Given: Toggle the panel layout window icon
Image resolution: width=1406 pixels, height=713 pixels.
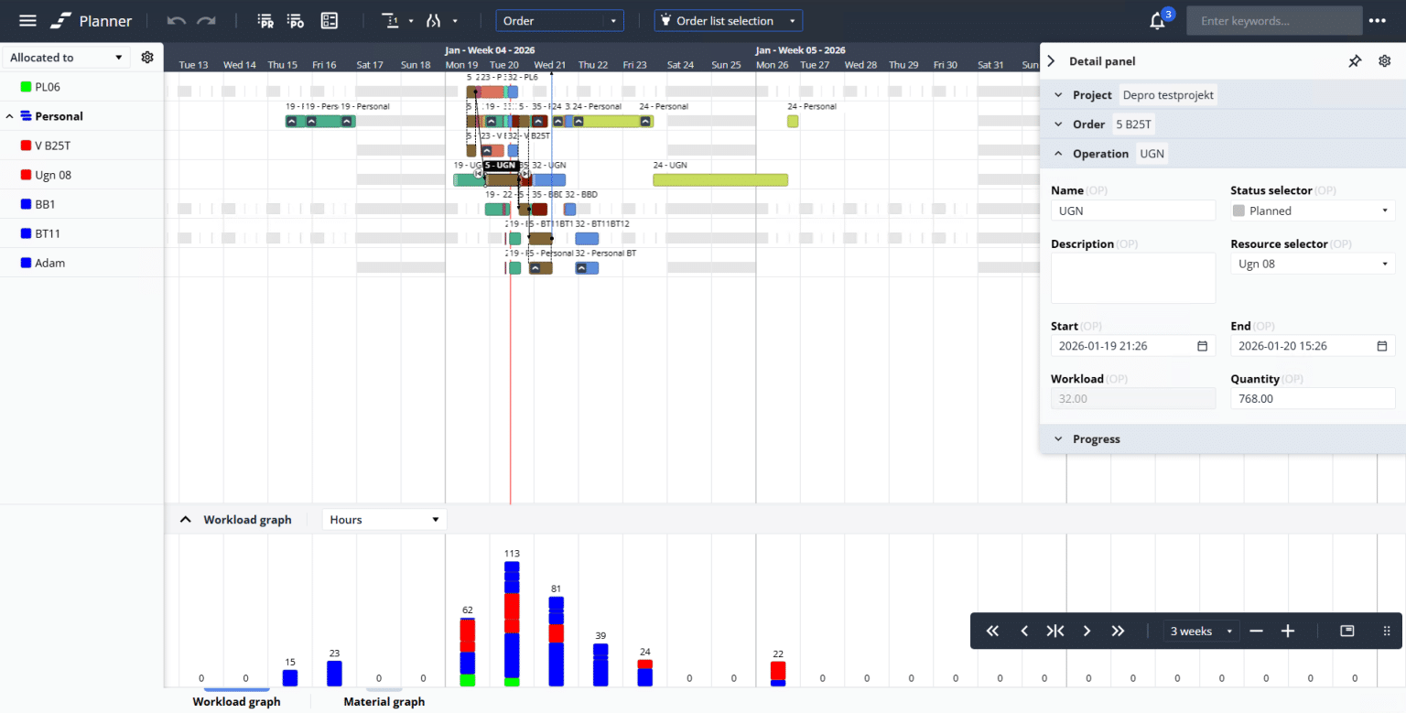Looking at the screenshot, I should (1347, 631).
